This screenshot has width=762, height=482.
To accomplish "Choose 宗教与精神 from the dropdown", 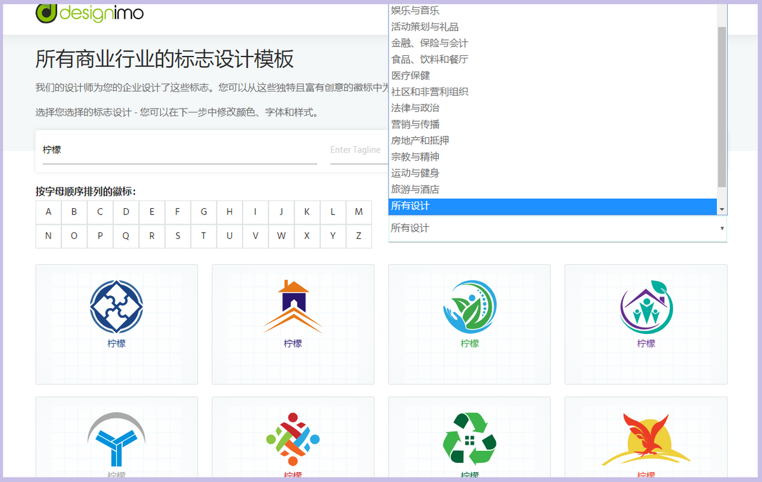I will (552, 157).
